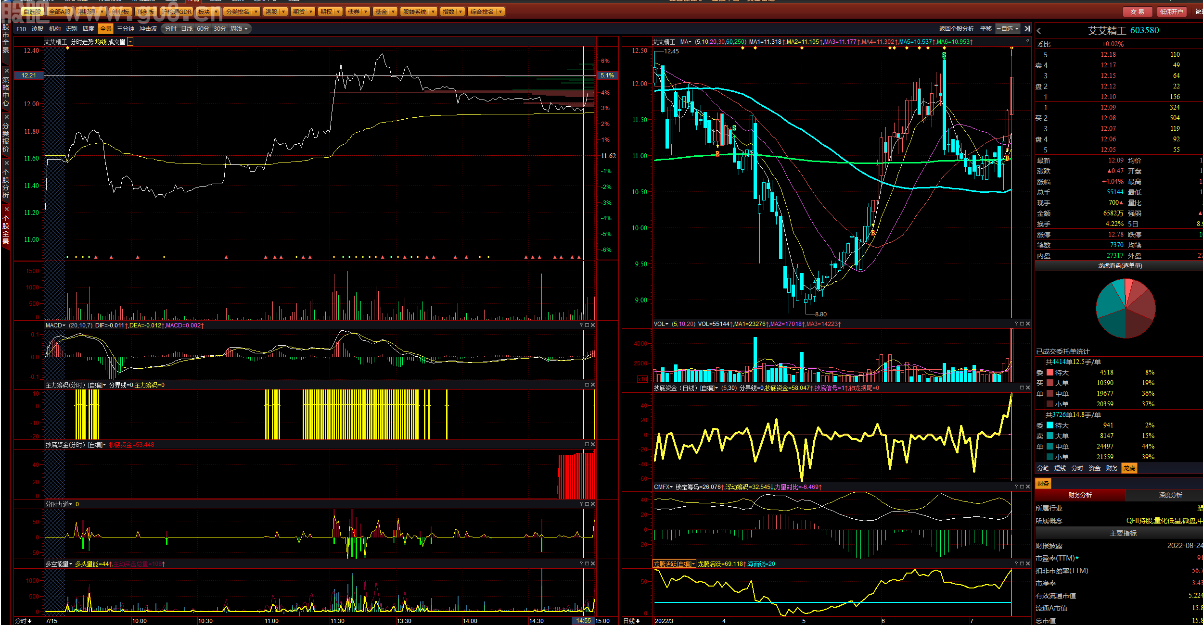The height and width of the screenshot is (625, 1203).
Task: Close the daily VOL panel
Action: point(1028,324)
